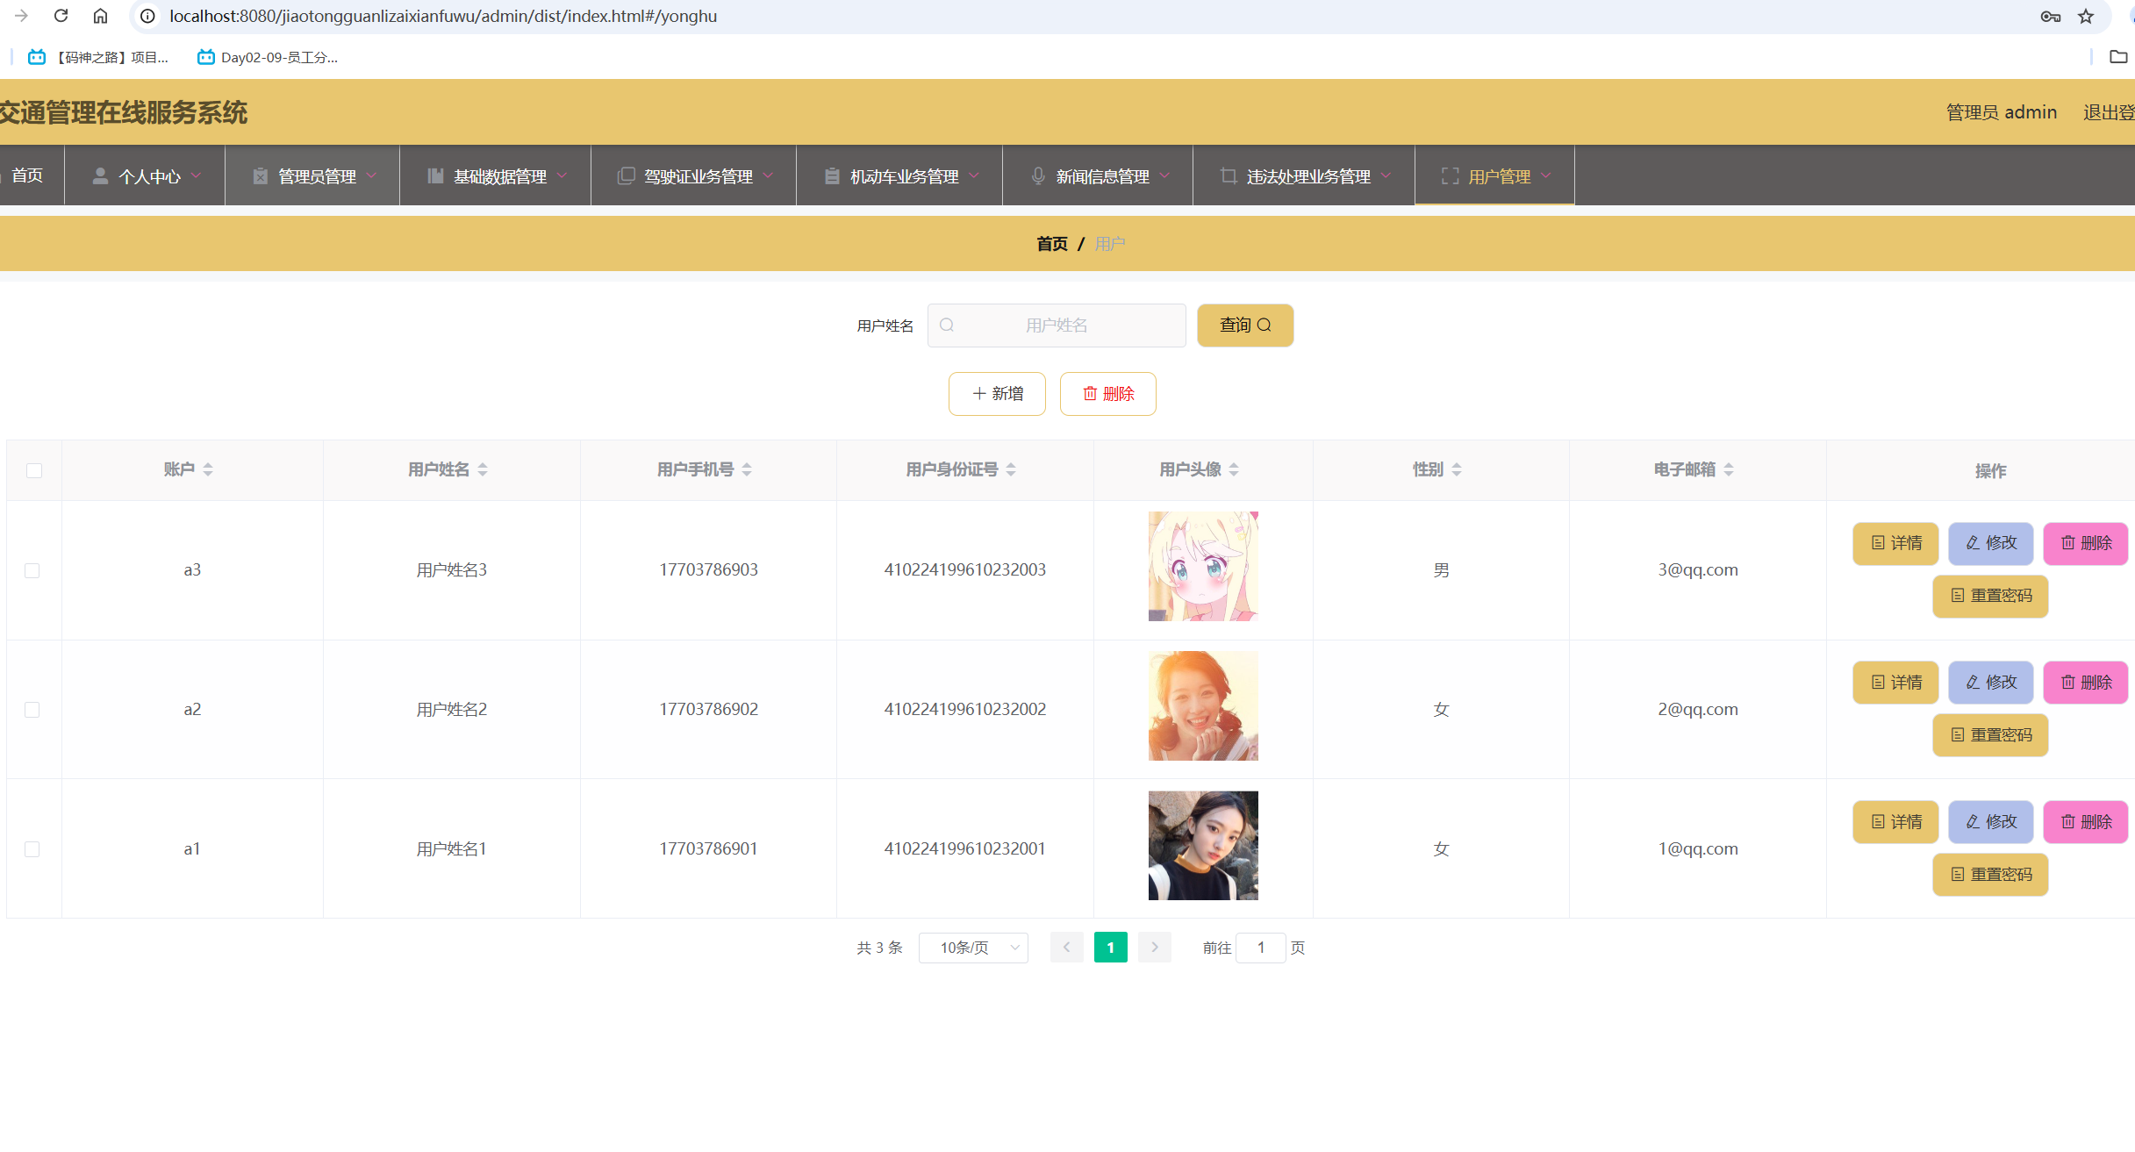Sort by 用户手机号 column sort arrows
The height and width of the screenshot is (1152, 2135).
pyautogui.click(x=747, y=469)
